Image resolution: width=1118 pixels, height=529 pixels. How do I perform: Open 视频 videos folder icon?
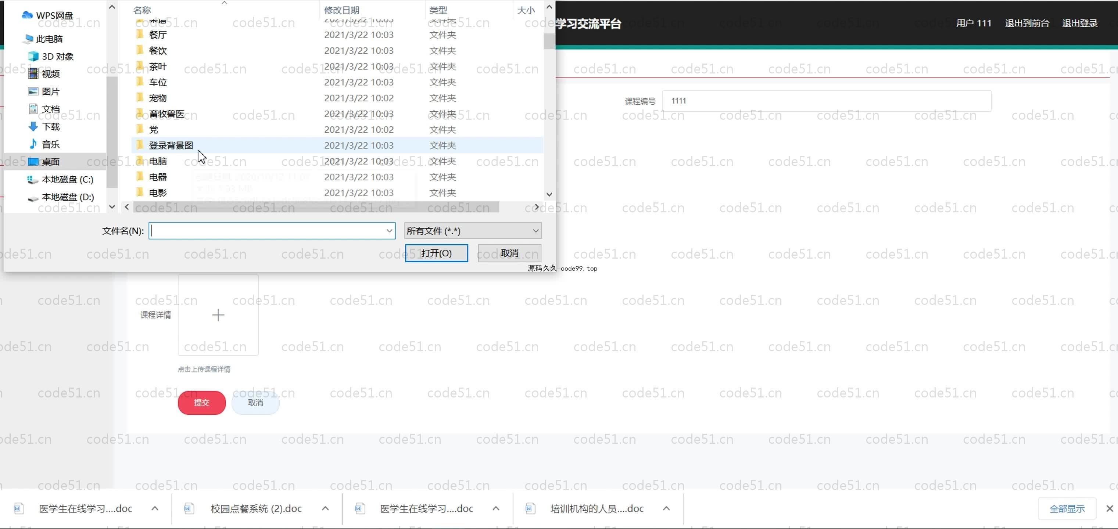click(33, 74)
